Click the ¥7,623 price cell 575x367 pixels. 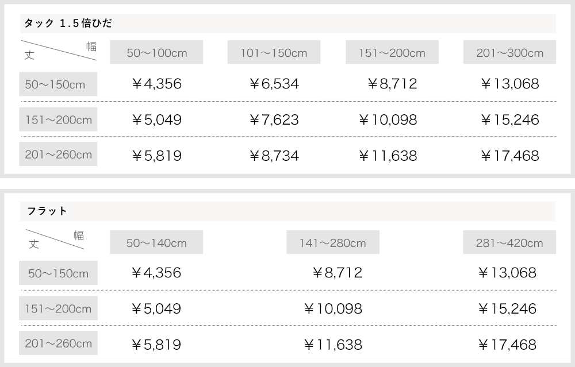click(274, 120)
